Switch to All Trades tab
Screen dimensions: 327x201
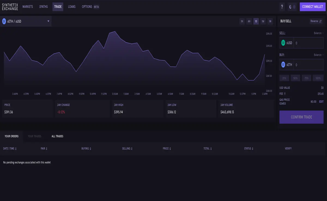pyautogui.click(x=57, y=136)
